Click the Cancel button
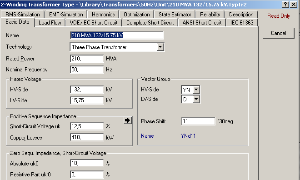Viewport: 300px width, 180px height. click(278, 33)
